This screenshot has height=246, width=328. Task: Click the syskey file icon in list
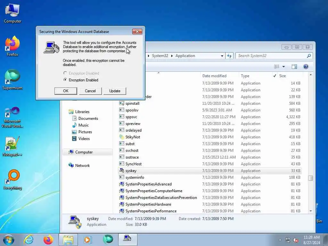(121, 170)
